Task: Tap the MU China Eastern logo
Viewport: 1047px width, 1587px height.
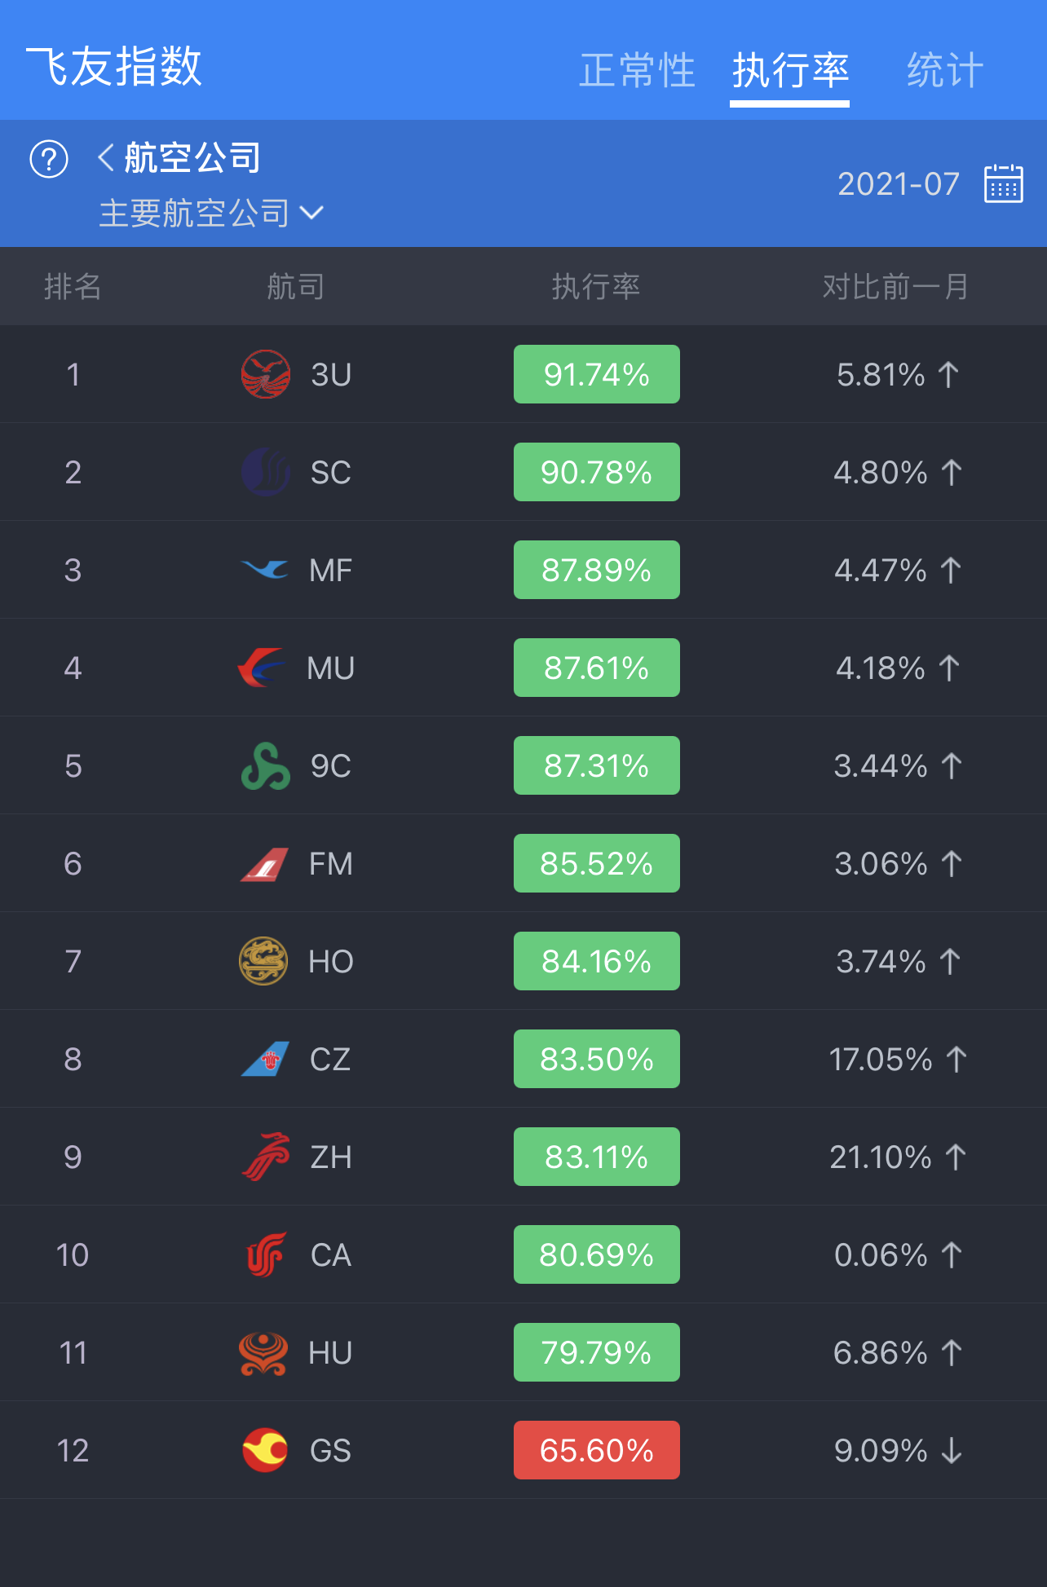Action: tap(263, 668)
